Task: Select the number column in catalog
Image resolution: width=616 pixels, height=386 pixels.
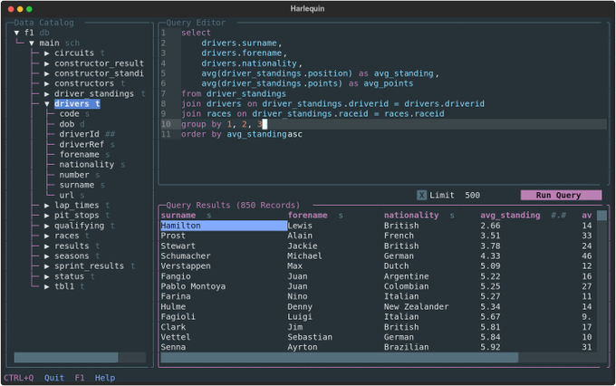Action: pos(74,175)
